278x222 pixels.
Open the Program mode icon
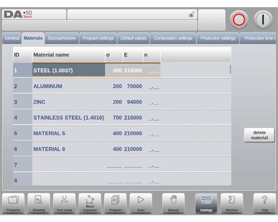tap(115, 203)
